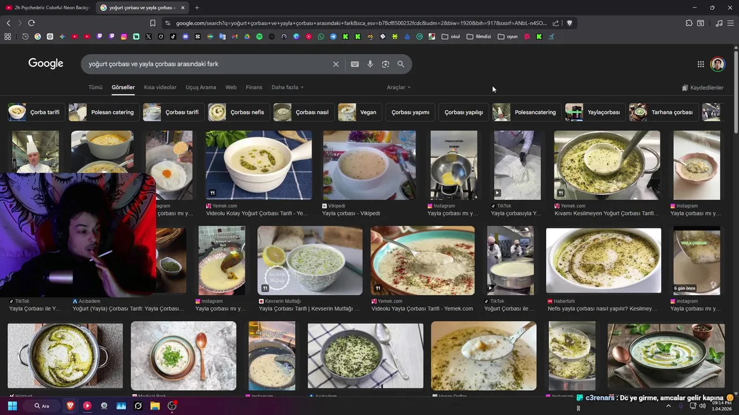Click the Google logo
This screenshot has height=415, width=739.
[46, 63]
